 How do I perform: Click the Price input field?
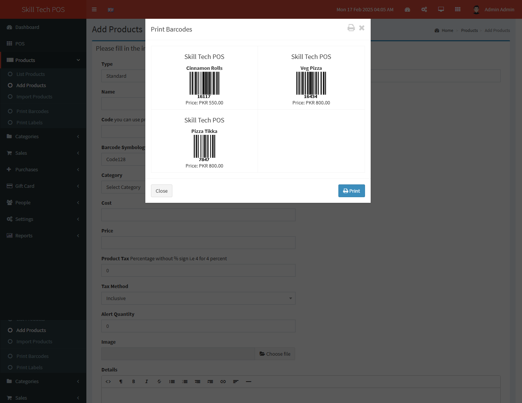[x=198, y=243]
